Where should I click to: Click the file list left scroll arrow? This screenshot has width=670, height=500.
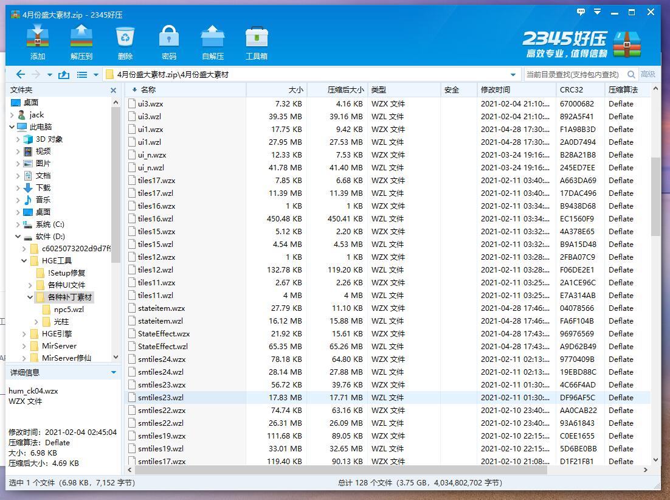coord(130,470)
